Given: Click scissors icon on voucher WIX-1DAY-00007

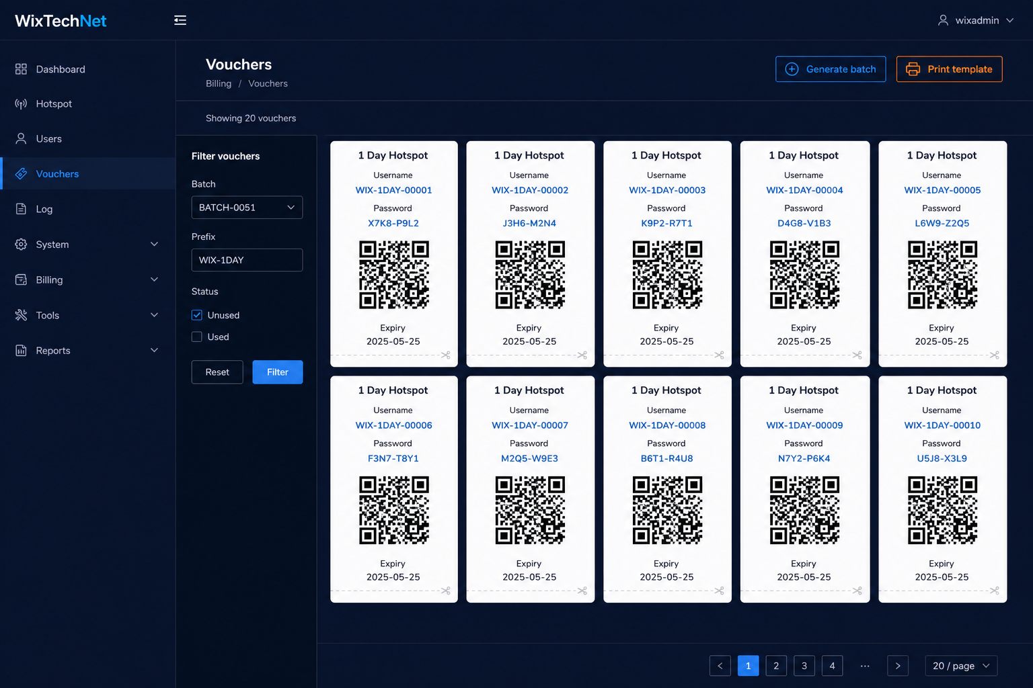Looking at the screenshot, I should (582, 591).
